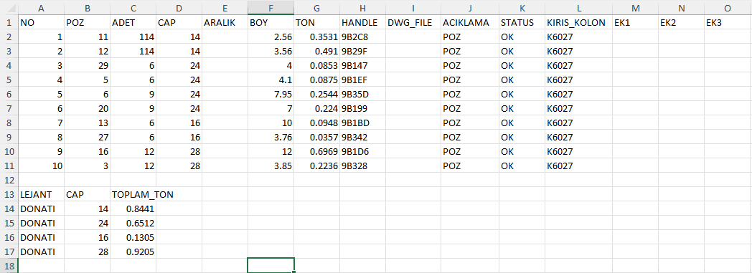
Task: Select POZ description cell in row 8
Action: pos(470,123)
